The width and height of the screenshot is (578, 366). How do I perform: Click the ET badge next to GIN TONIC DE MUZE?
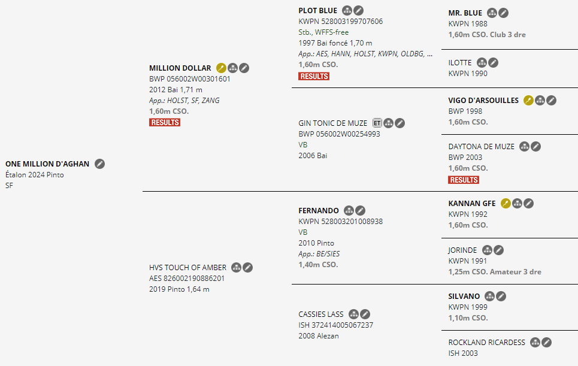pyautogui.click(x=377, y=123)
